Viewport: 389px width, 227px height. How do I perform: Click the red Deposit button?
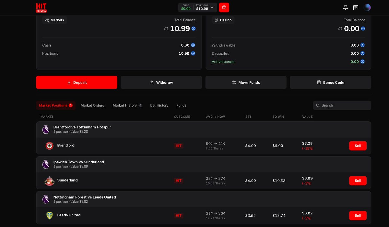point(77,82)
